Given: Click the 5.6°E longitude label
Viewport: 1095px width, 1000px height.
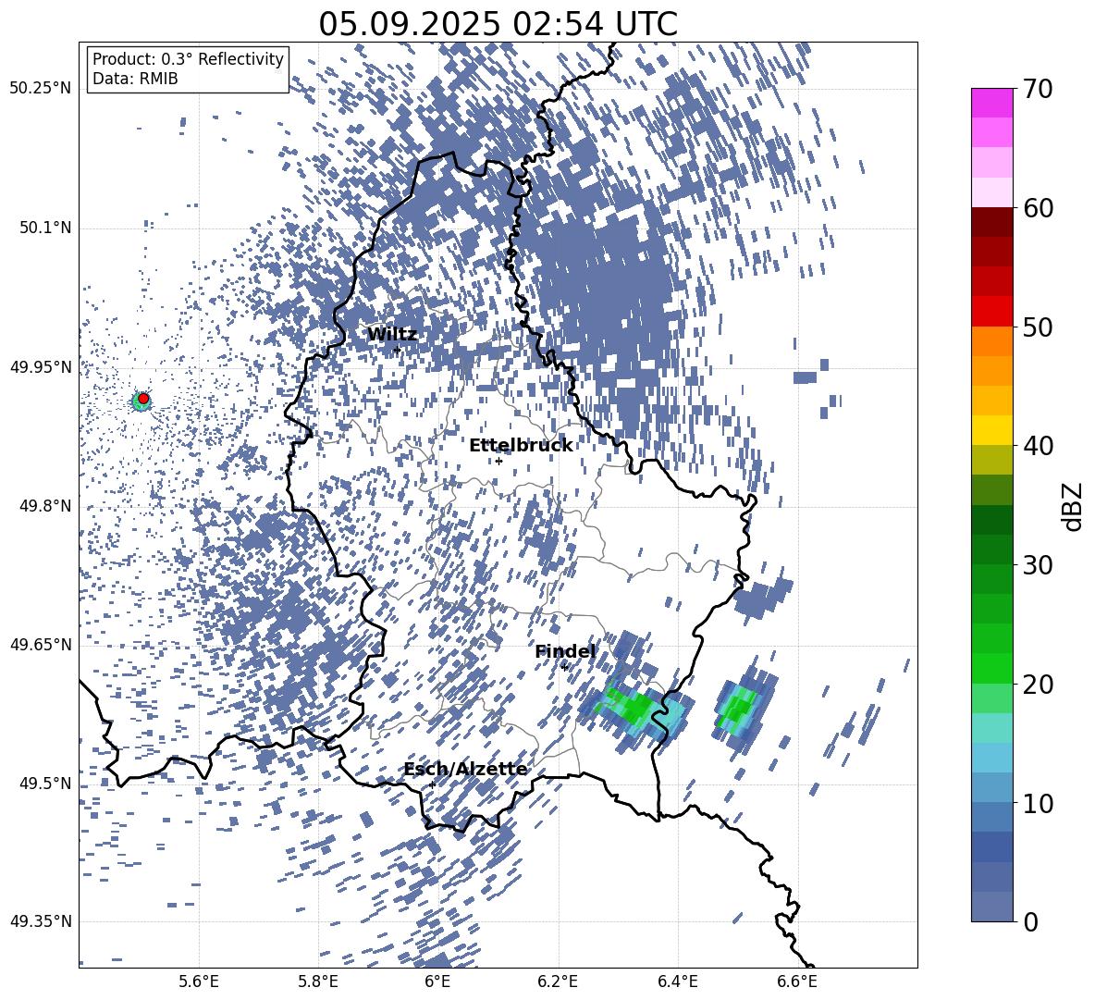Looking at the screenshot, I should [199, 981].
